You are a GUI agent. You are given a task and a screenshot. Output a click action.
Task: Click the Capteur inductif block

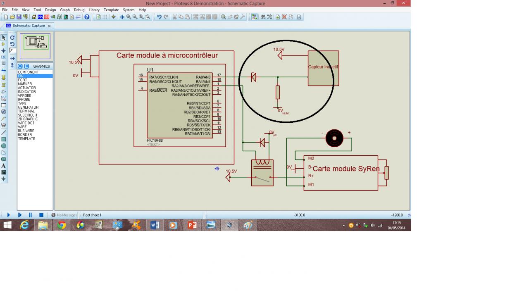tap(323, 68)
